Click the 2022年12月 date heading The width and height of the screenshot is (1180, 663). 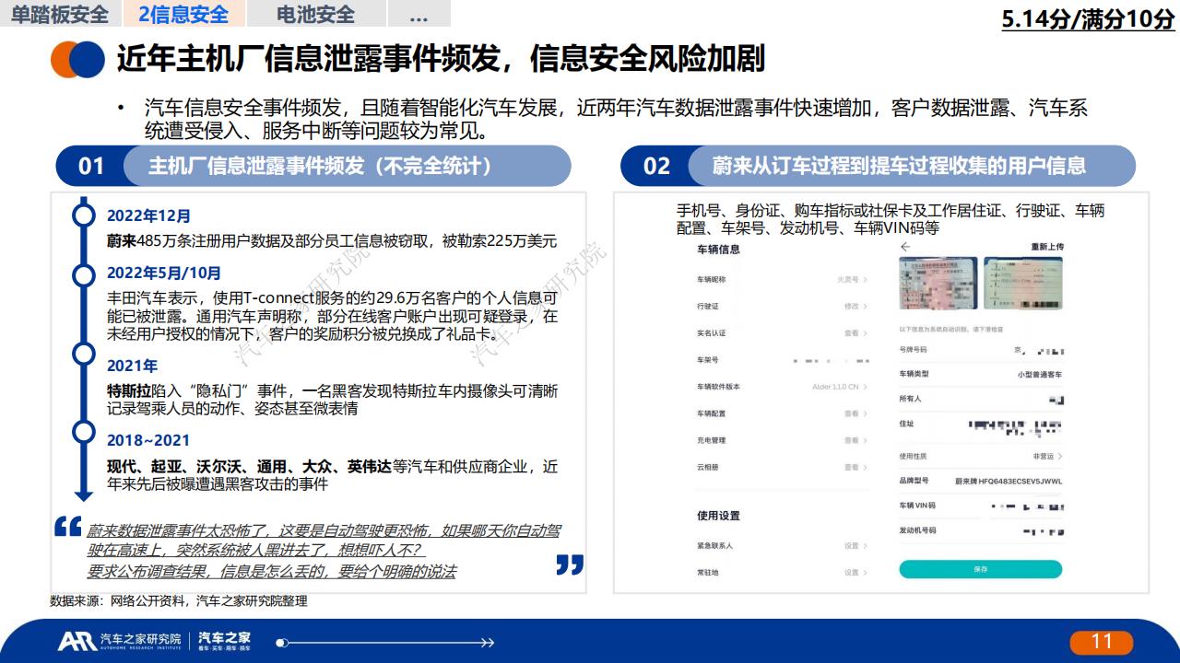point(149,216)
